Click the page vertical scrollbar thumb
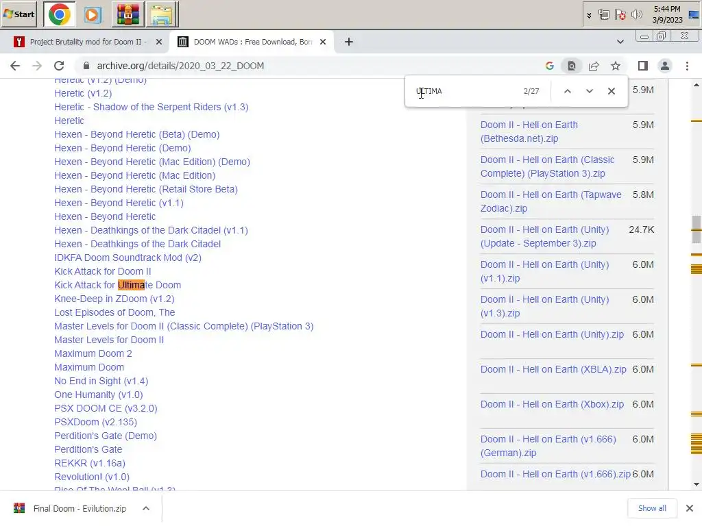 point(697,229)
